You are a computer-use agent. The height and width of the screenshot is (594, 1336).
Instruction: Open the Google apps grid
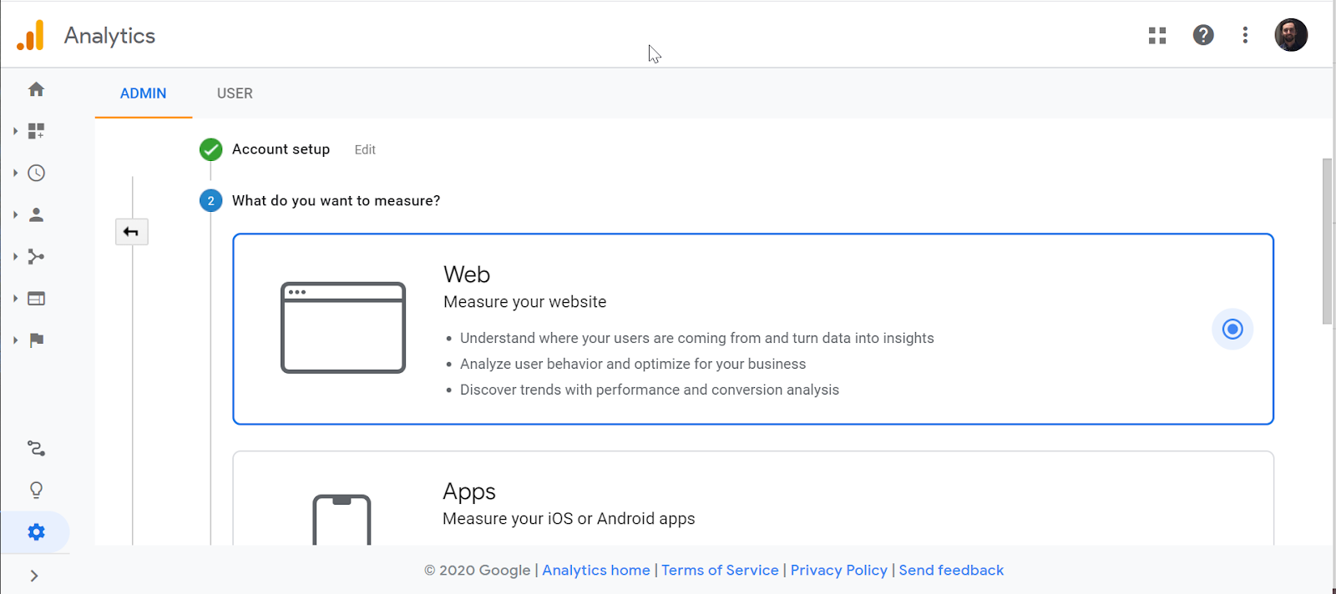point(1156,35)
